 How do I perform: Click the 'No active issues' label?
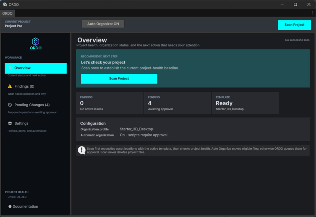[91, 109]
